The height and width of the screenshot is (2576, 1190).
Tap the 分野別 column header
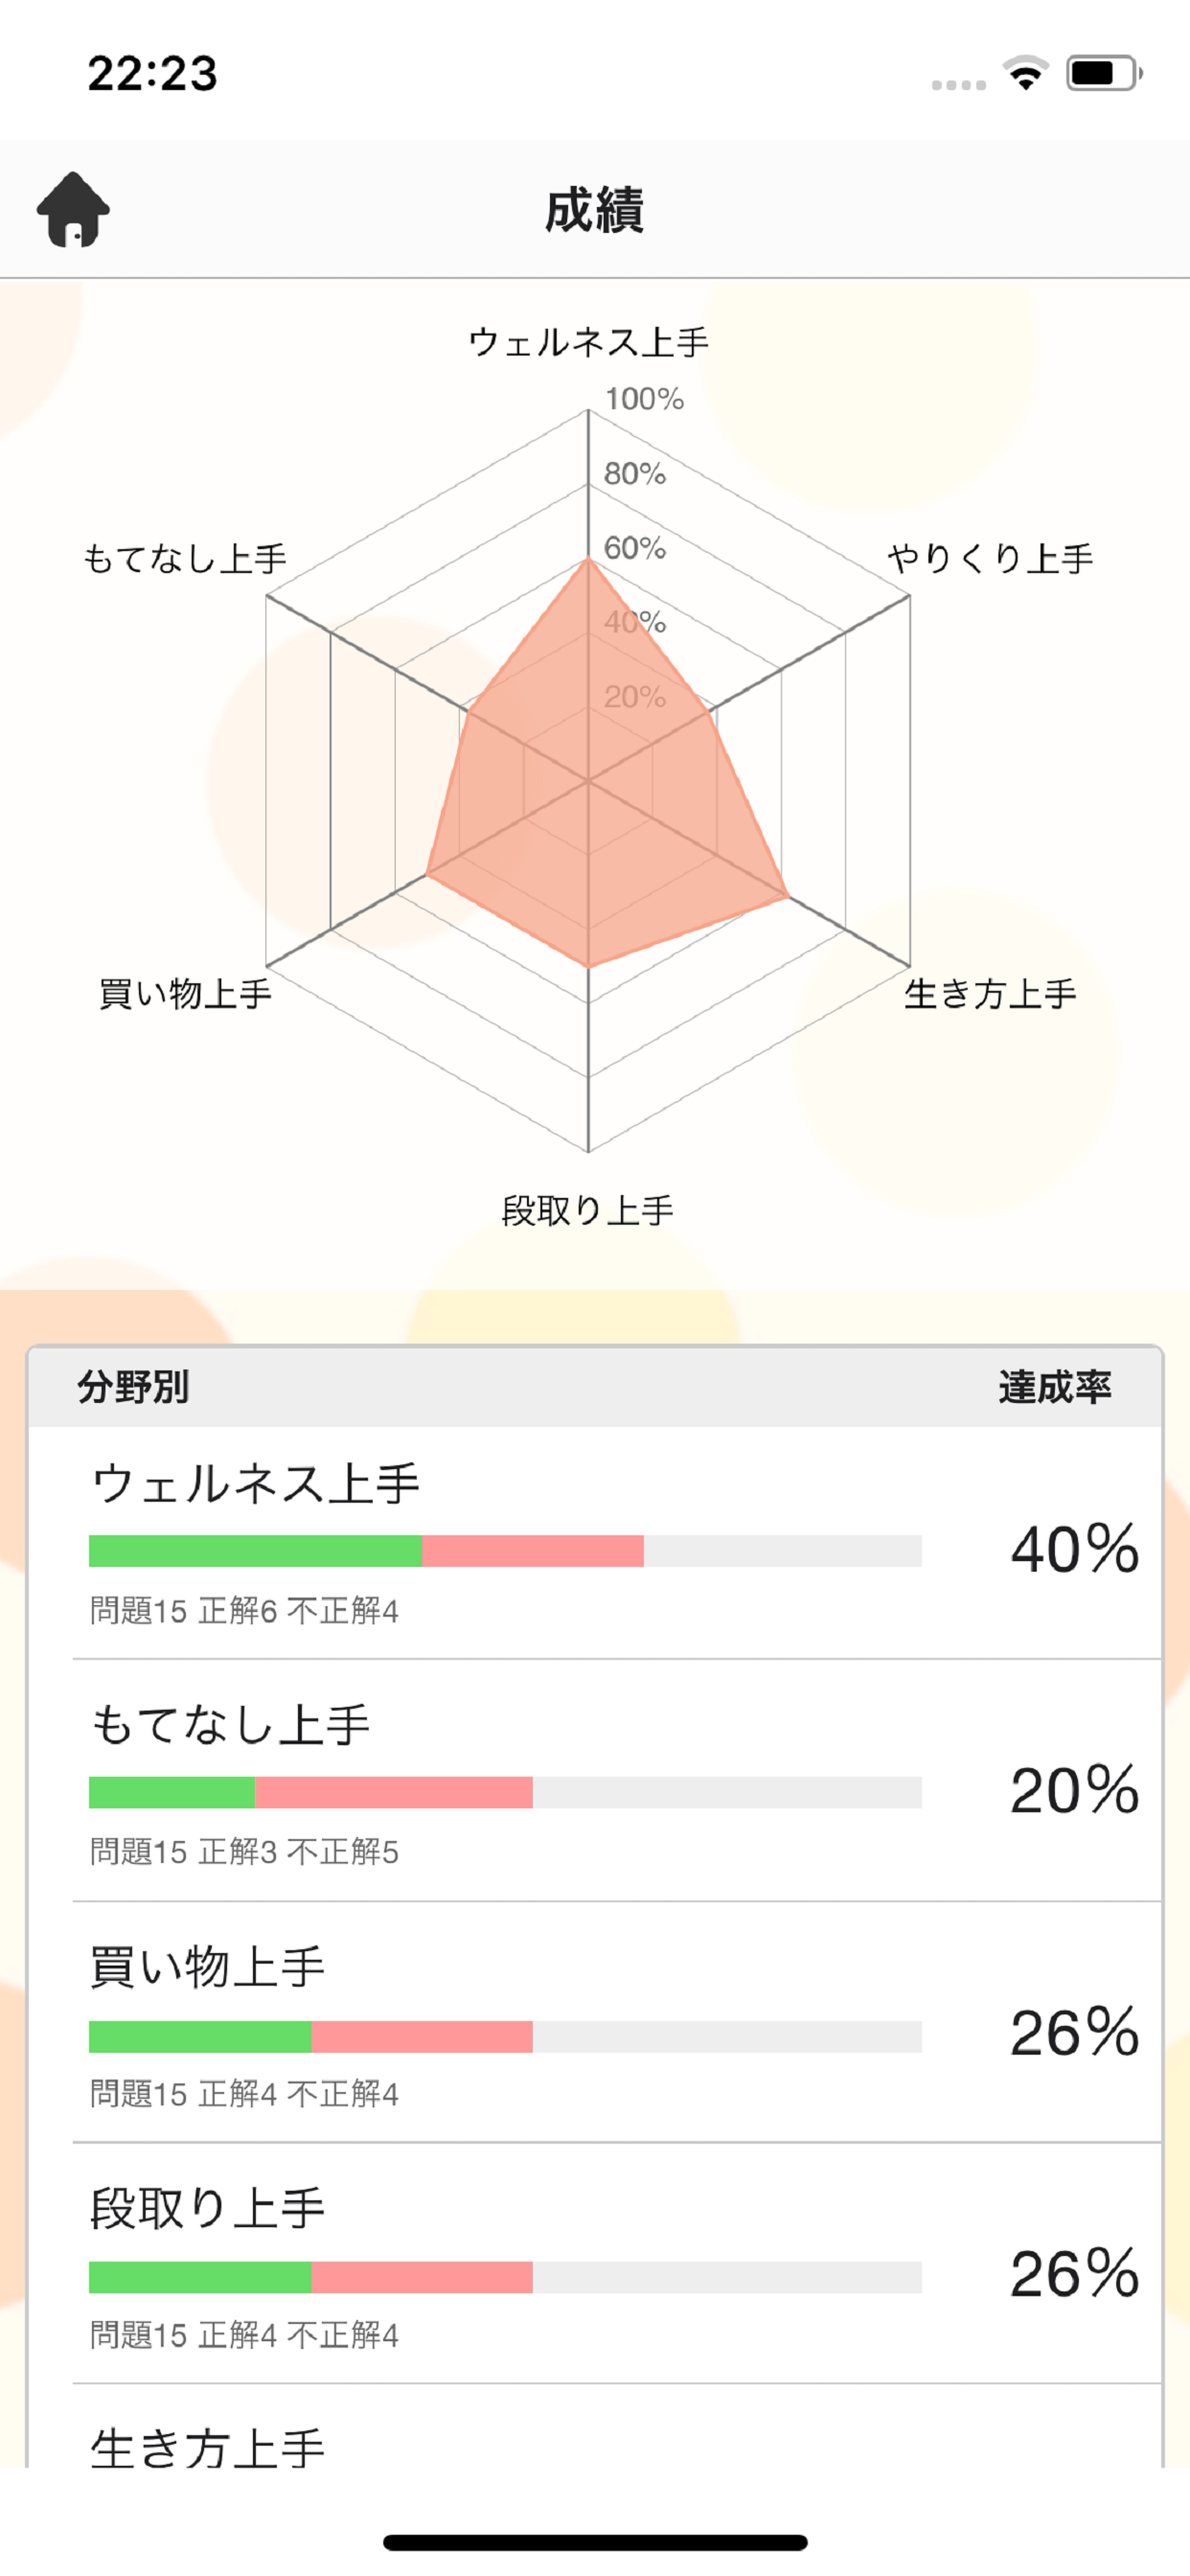[133, 1387]
